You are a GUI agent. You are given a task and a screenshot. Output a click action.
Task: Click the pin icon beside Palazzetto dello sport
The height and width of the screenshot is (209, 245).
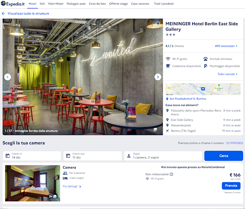click(167, 111)
